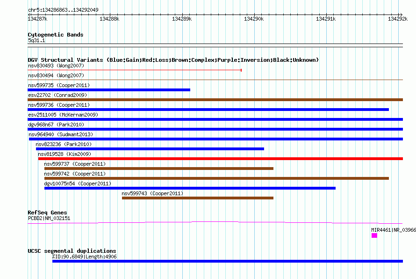Click the blue nsv599735 (Cooper2011) bar
The image size is (416, 279).
[109, 90]
